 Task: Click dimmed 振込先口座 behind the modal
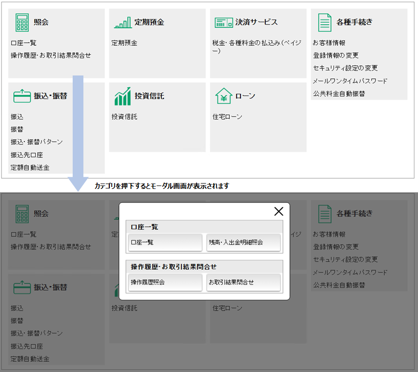point(27,346)
